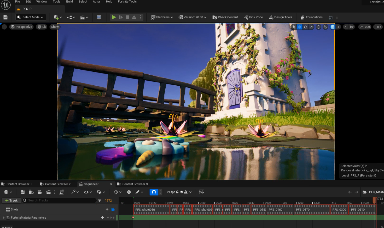This screenshot has height=228, width=384.
Task: Toggle snapping magnet in Sequencer toolbar
Action: click(154, 192)
